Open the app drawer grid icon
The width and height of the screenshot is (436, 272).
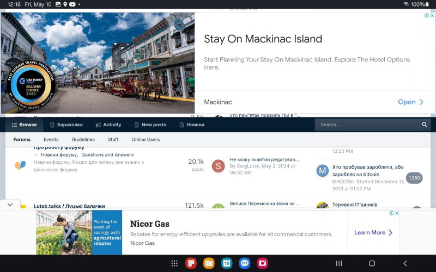pyautogui.click(x=174, y=263)
